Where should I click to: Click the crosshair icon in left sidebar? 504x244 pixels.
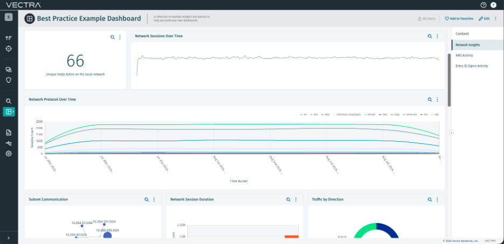[9, 48]
